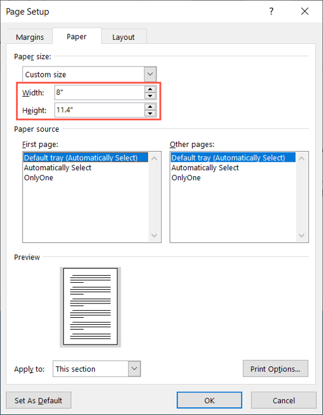Viewport: 323px width, 415px height.
Task: Select the Paper tab
Action: tap(76, 37)
